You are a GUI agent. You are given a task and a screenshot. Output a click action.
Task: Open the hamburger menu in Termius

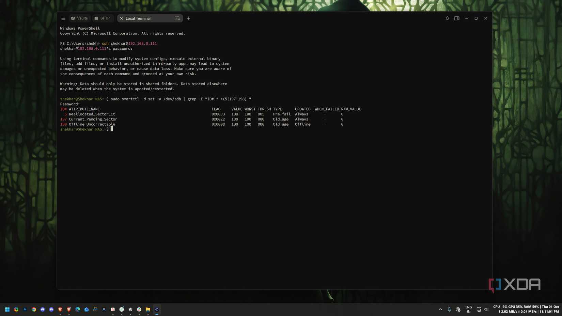[x=63, y=18]
